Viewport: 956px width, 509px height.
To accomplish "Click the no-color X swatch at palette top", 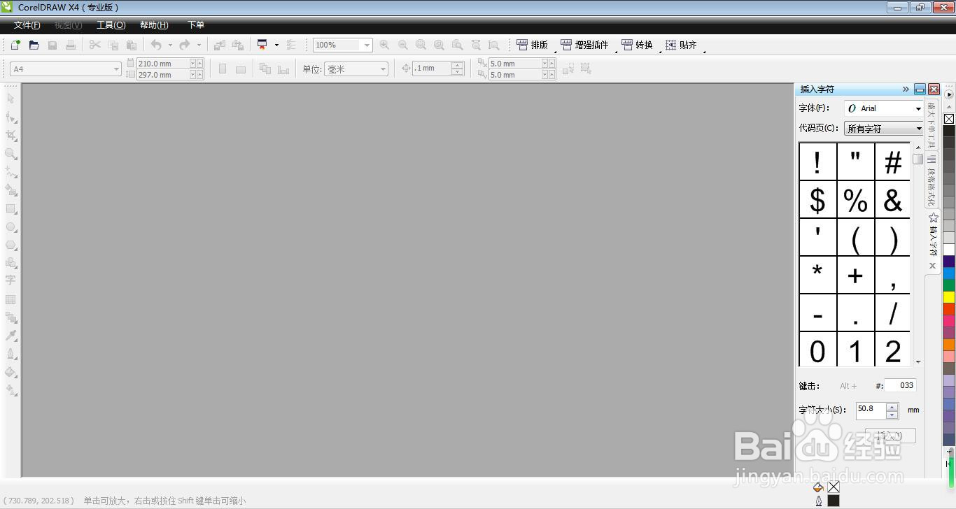I will coord(949,119).
